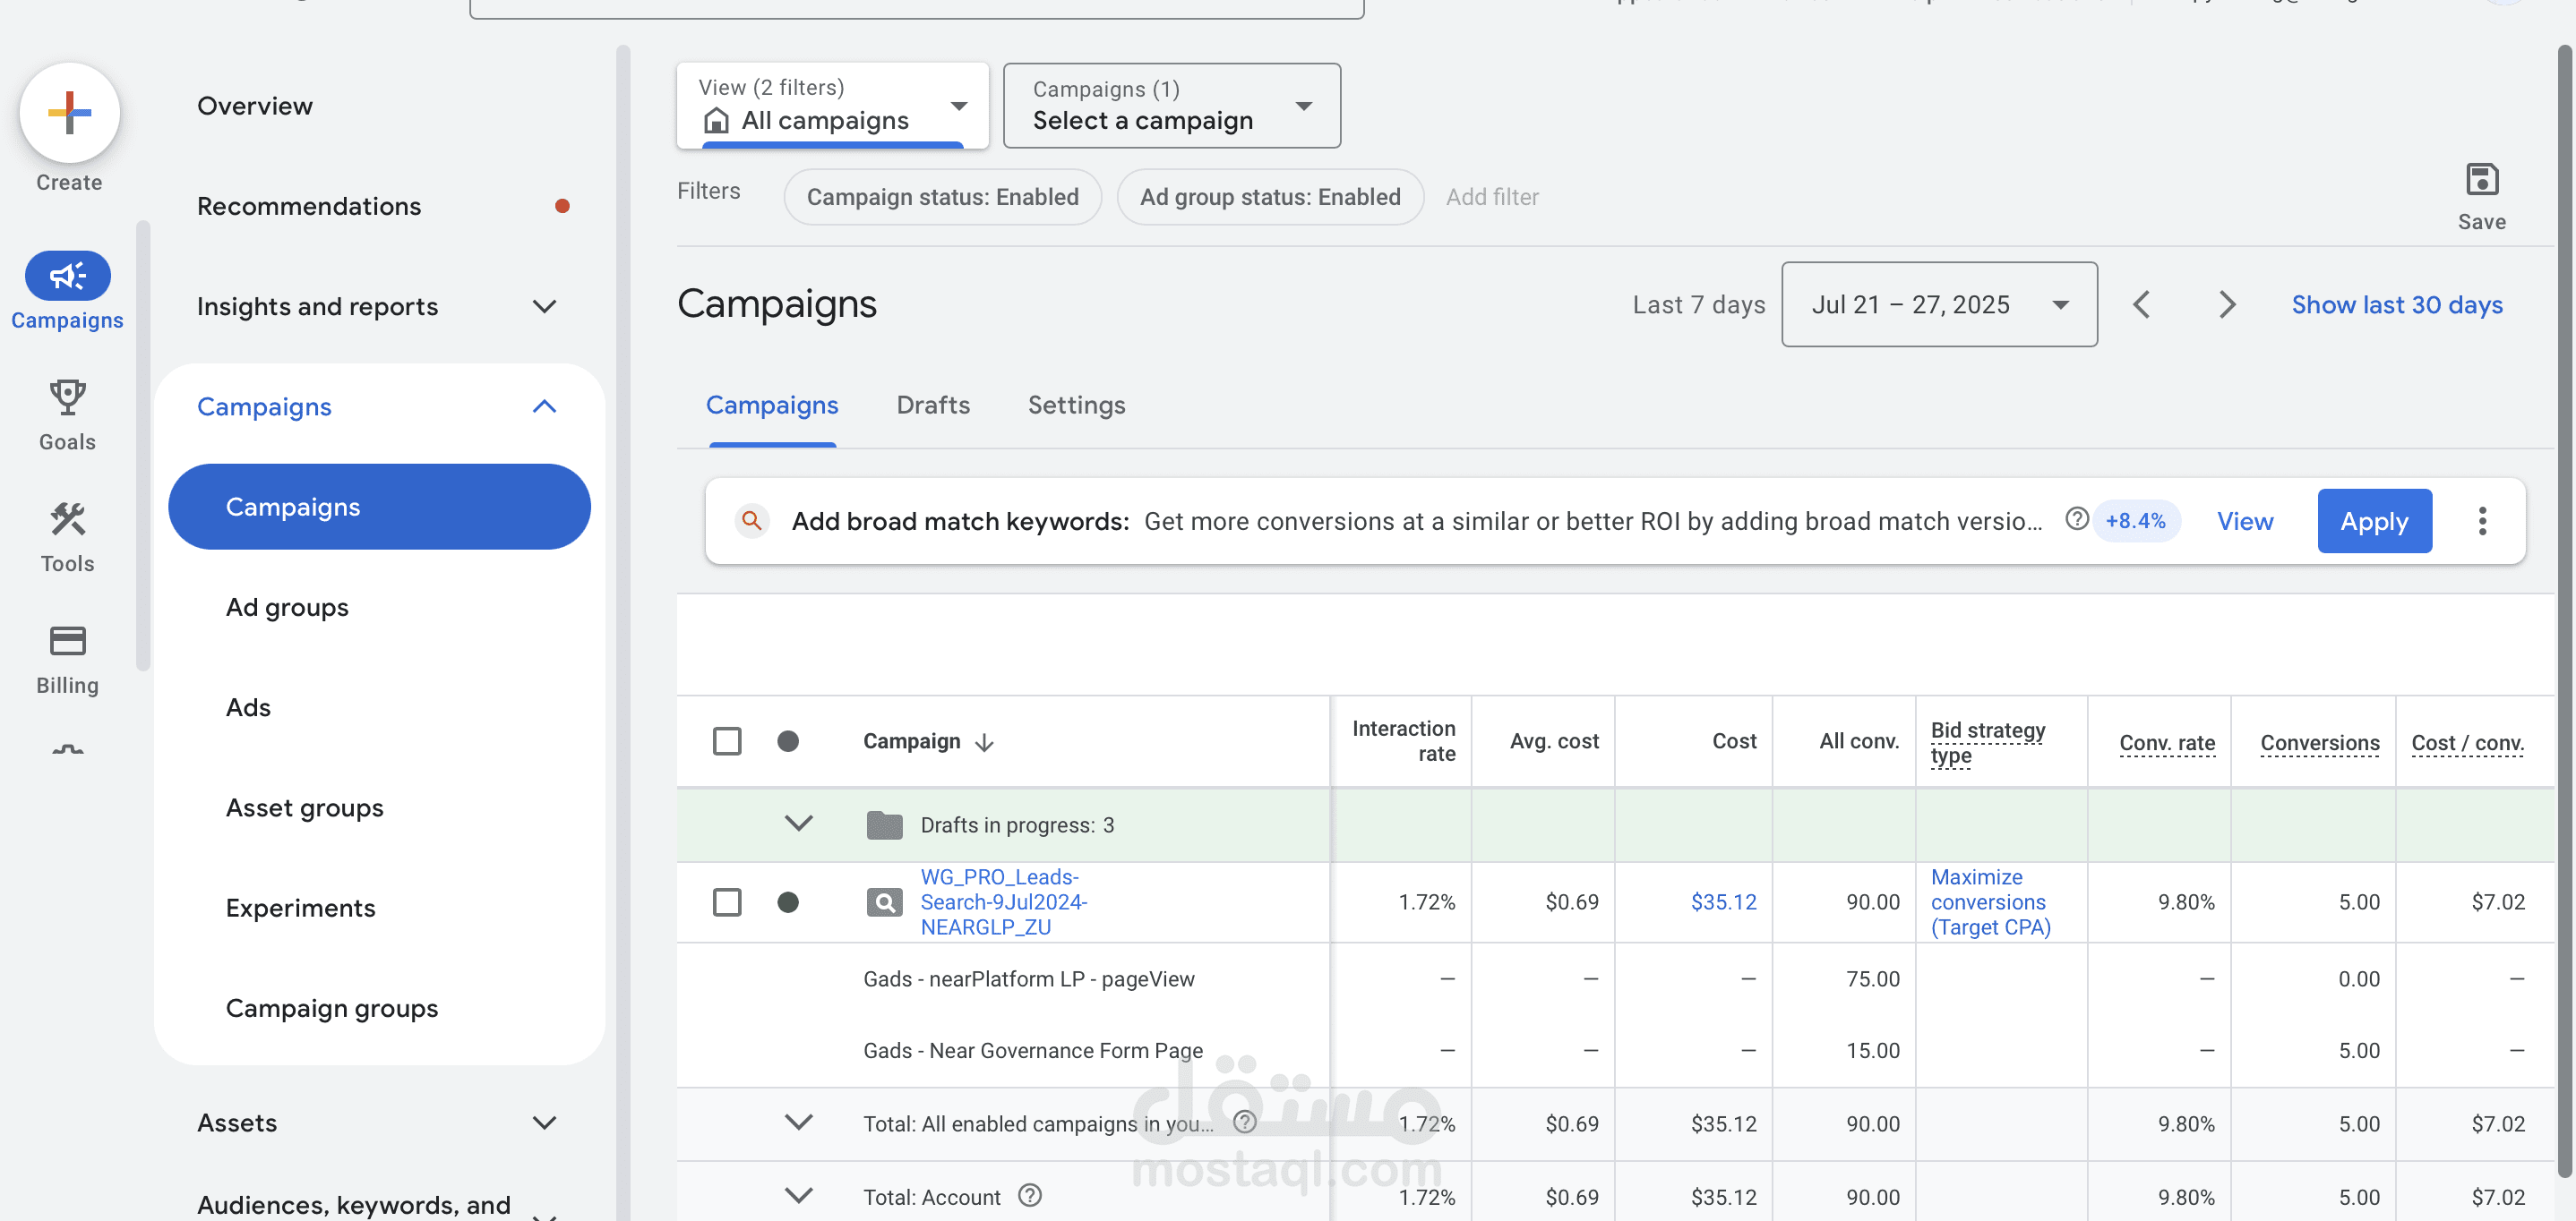Viewport: 2576px width, 1221px height.
Task: Check the WG_PRO_Leads campaign row checkbox
Action: click(x=727, y=902)
